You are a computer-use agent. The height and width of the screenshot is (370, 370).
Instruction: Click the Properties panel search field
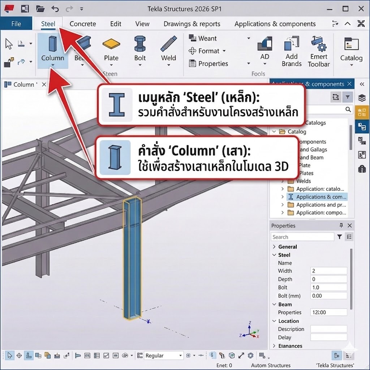tap(302, 237)
